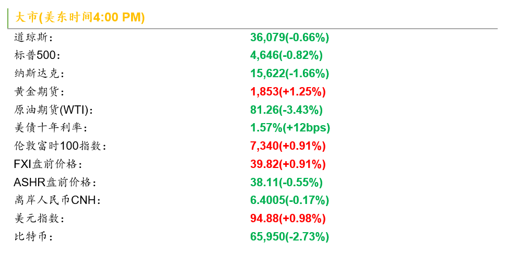
Task: Click FXI premarket value 39.82(+0.91%)
Action: click(x=288, y=164)
